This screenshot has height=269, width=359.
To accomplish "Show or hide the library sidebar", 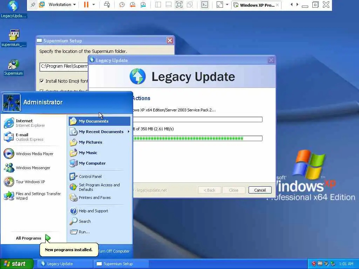I will [158, 5].
